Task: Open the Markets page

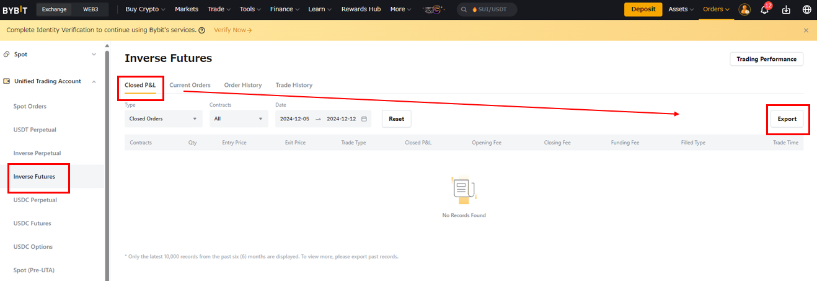Action: [187, 9]
